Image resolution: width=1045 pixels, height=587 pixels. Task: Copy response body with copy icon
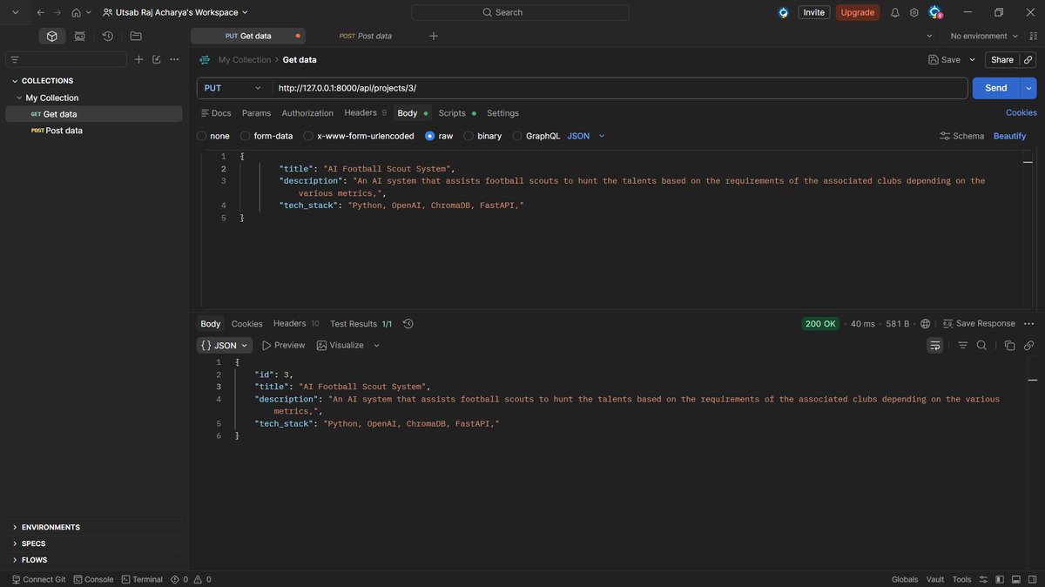pos(1010,345)
